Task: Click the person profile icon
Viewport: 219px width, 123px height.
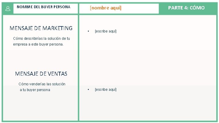Action: click(8, 9)
